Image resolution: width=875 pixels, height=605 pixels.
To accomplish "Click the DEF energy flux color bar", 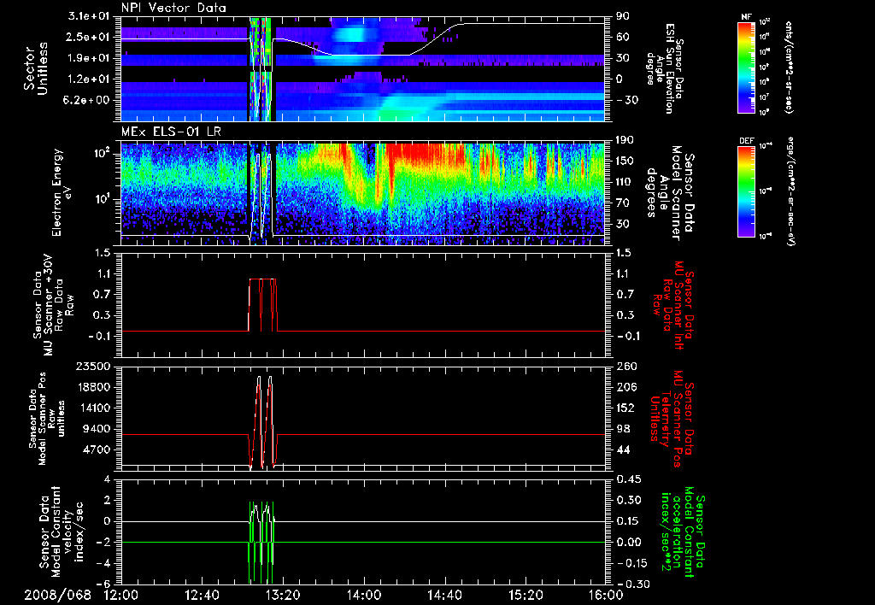I will tap(746, 191).
